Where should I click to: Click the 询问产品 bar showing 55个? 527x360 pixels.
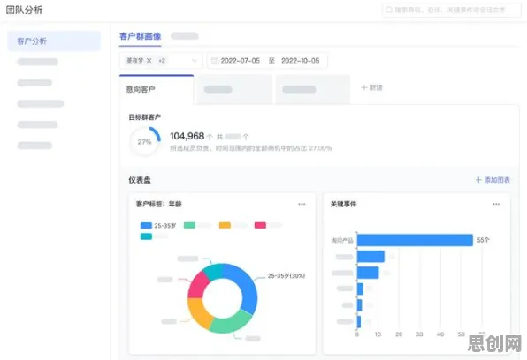[415, 240]
